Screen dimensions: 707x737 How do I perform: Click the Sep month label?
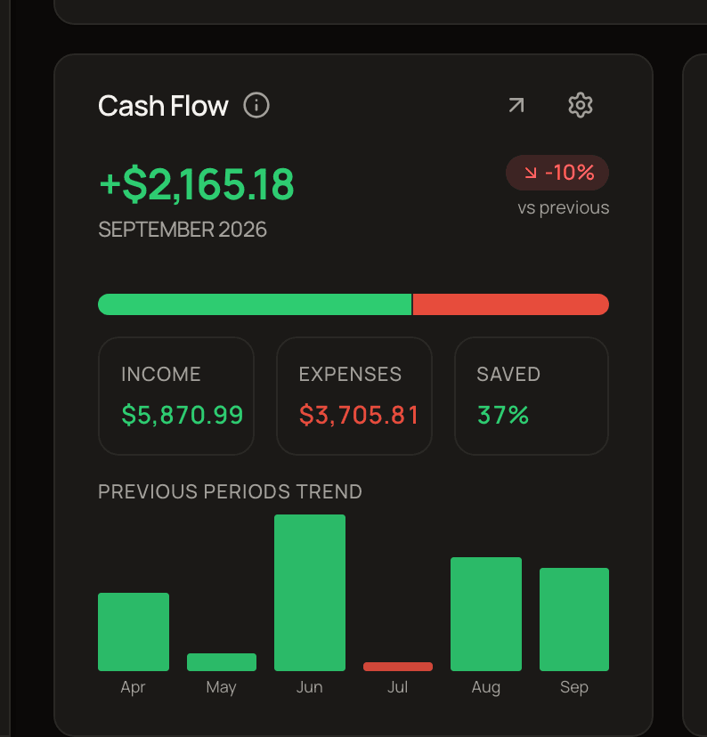click(574, 688)
